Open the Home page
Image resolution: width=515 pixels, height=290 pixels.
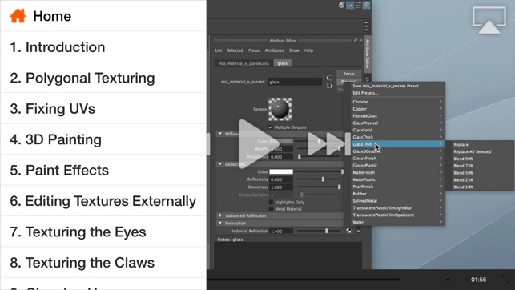click(103, 16)
